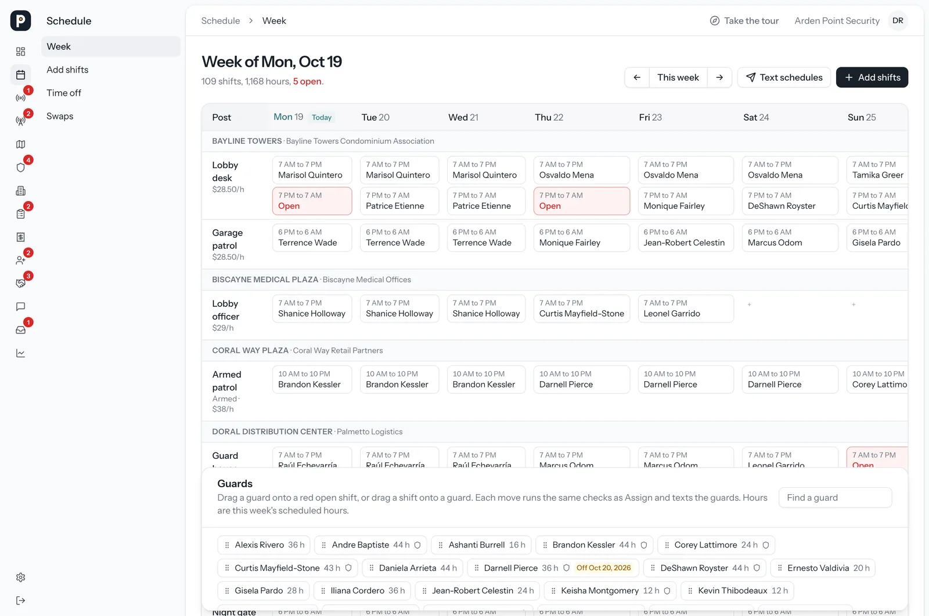Image resolution: width=929 pixels, height=616 pixels.
Task: Open the radio tower sidebar icon
Action: (21, 121)
